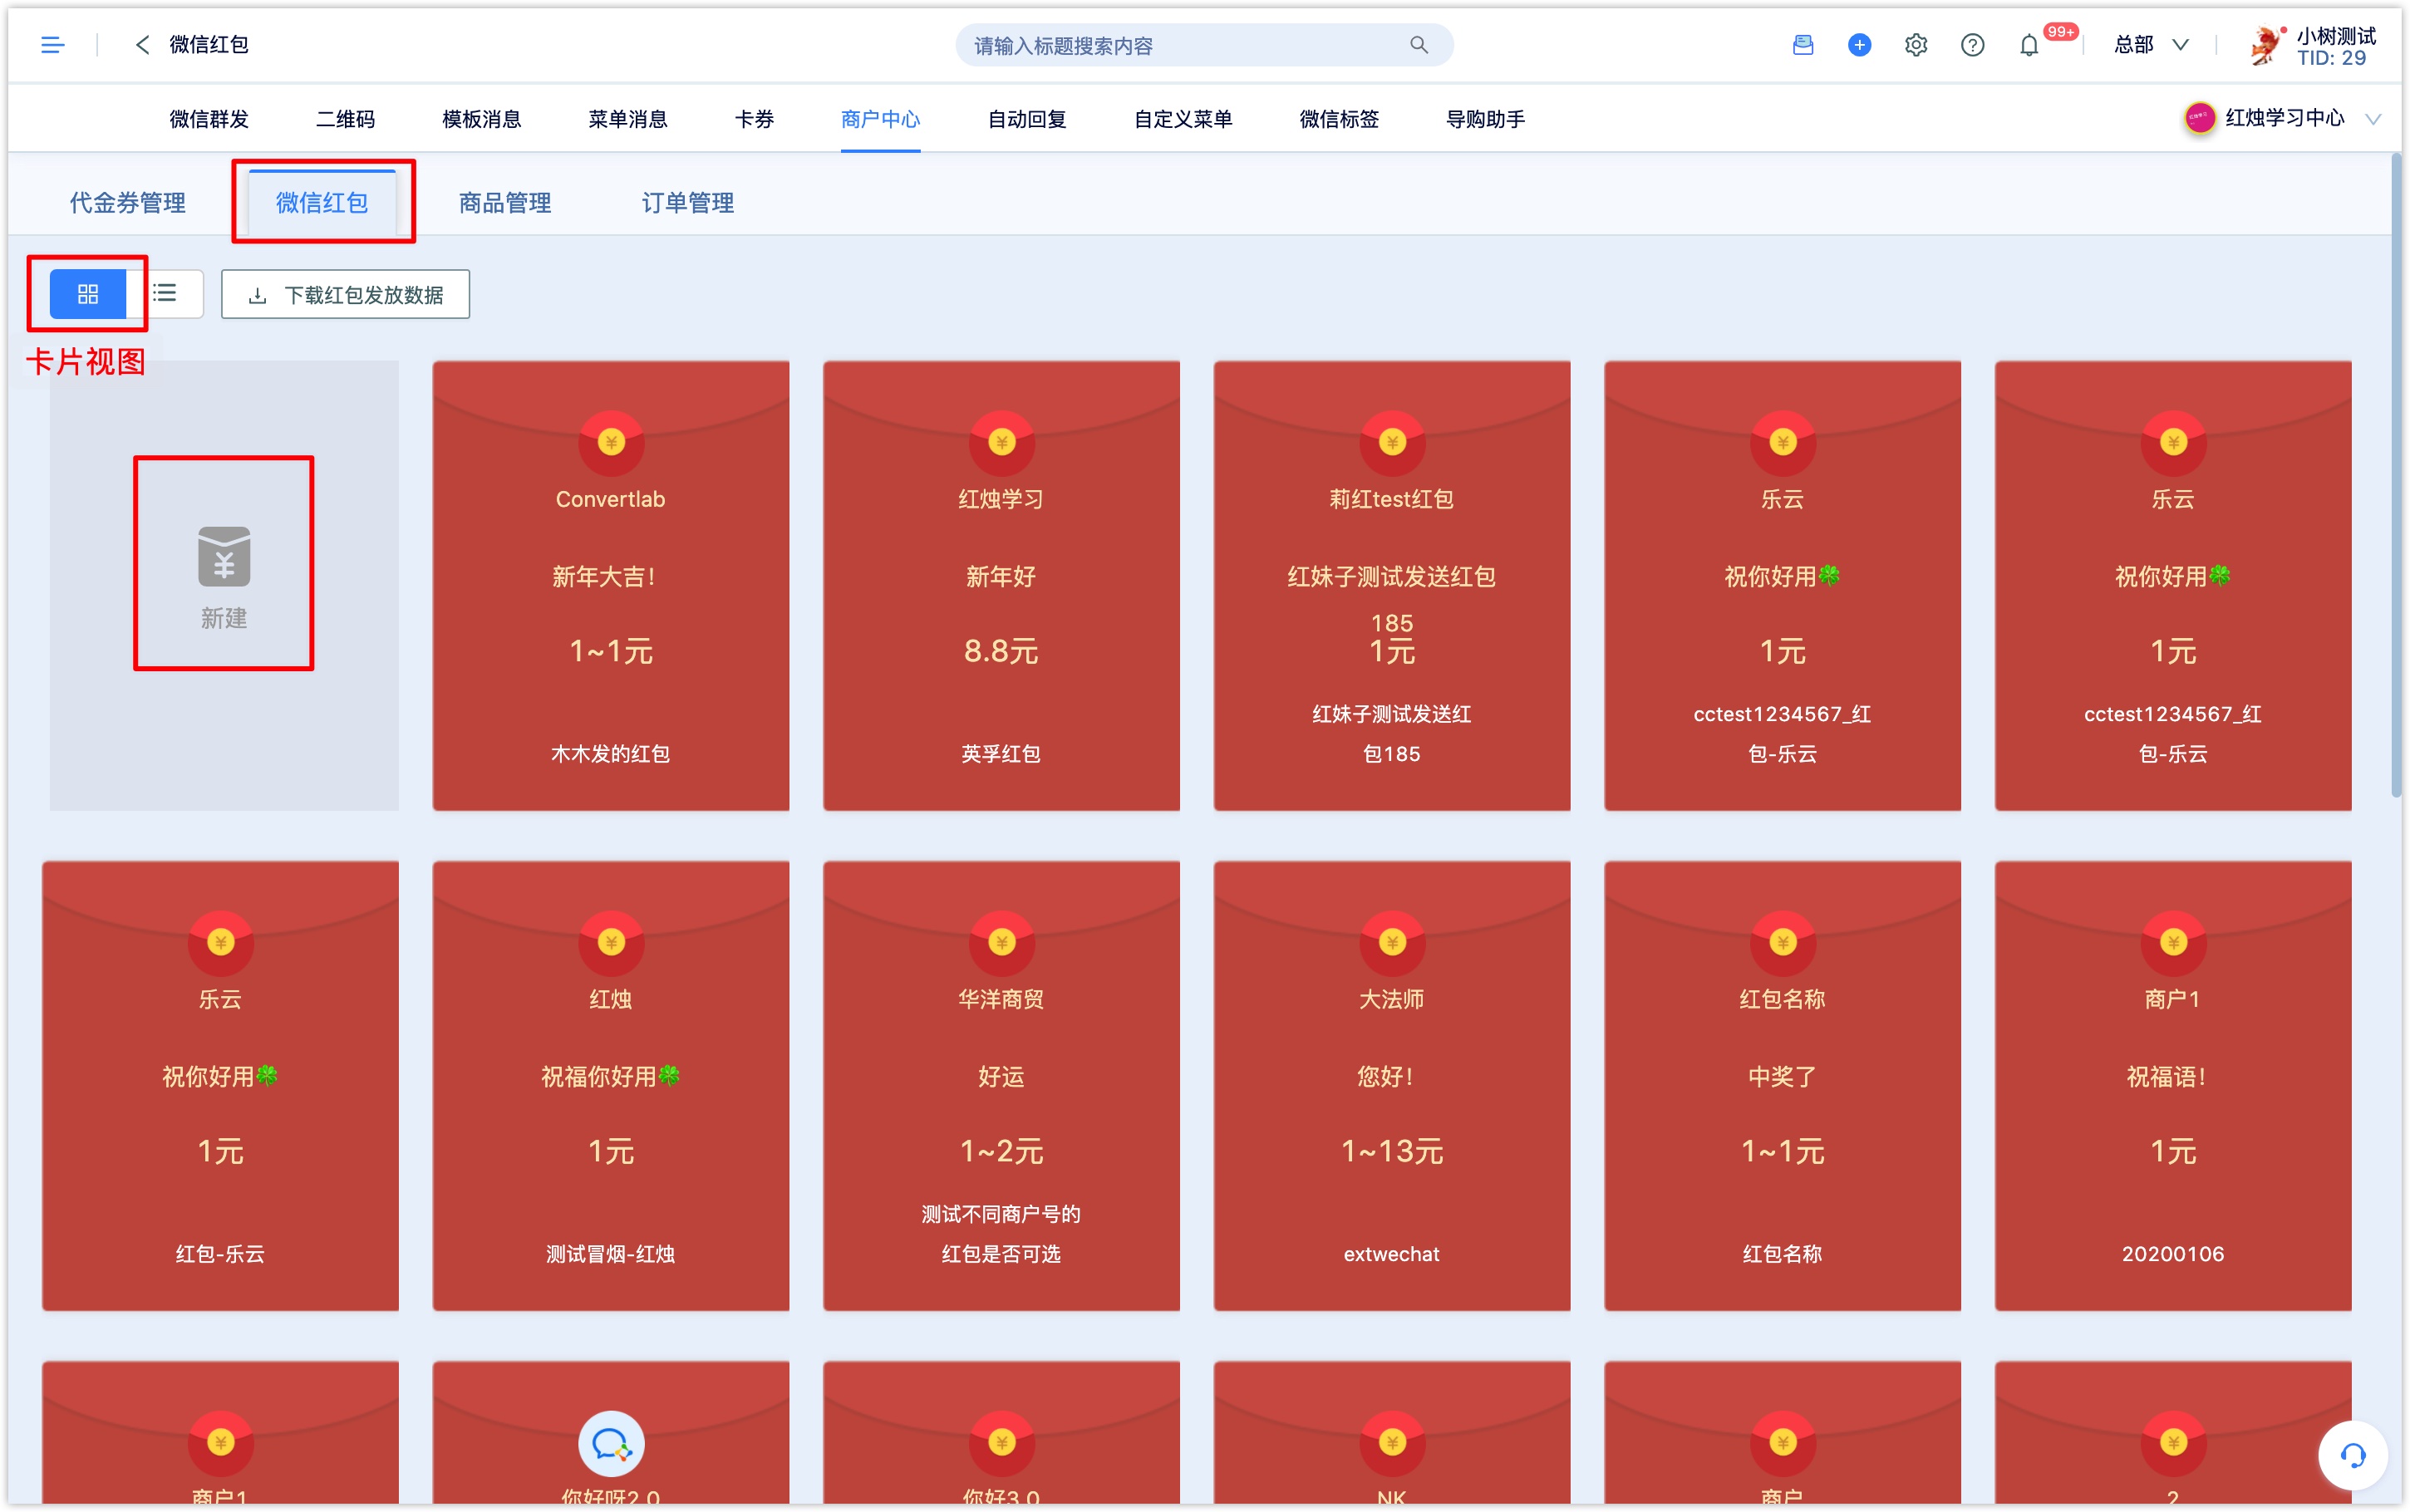Click the page vertical scrollbar
This screenshot has width=2410, height=1512.
(2396, 475)
